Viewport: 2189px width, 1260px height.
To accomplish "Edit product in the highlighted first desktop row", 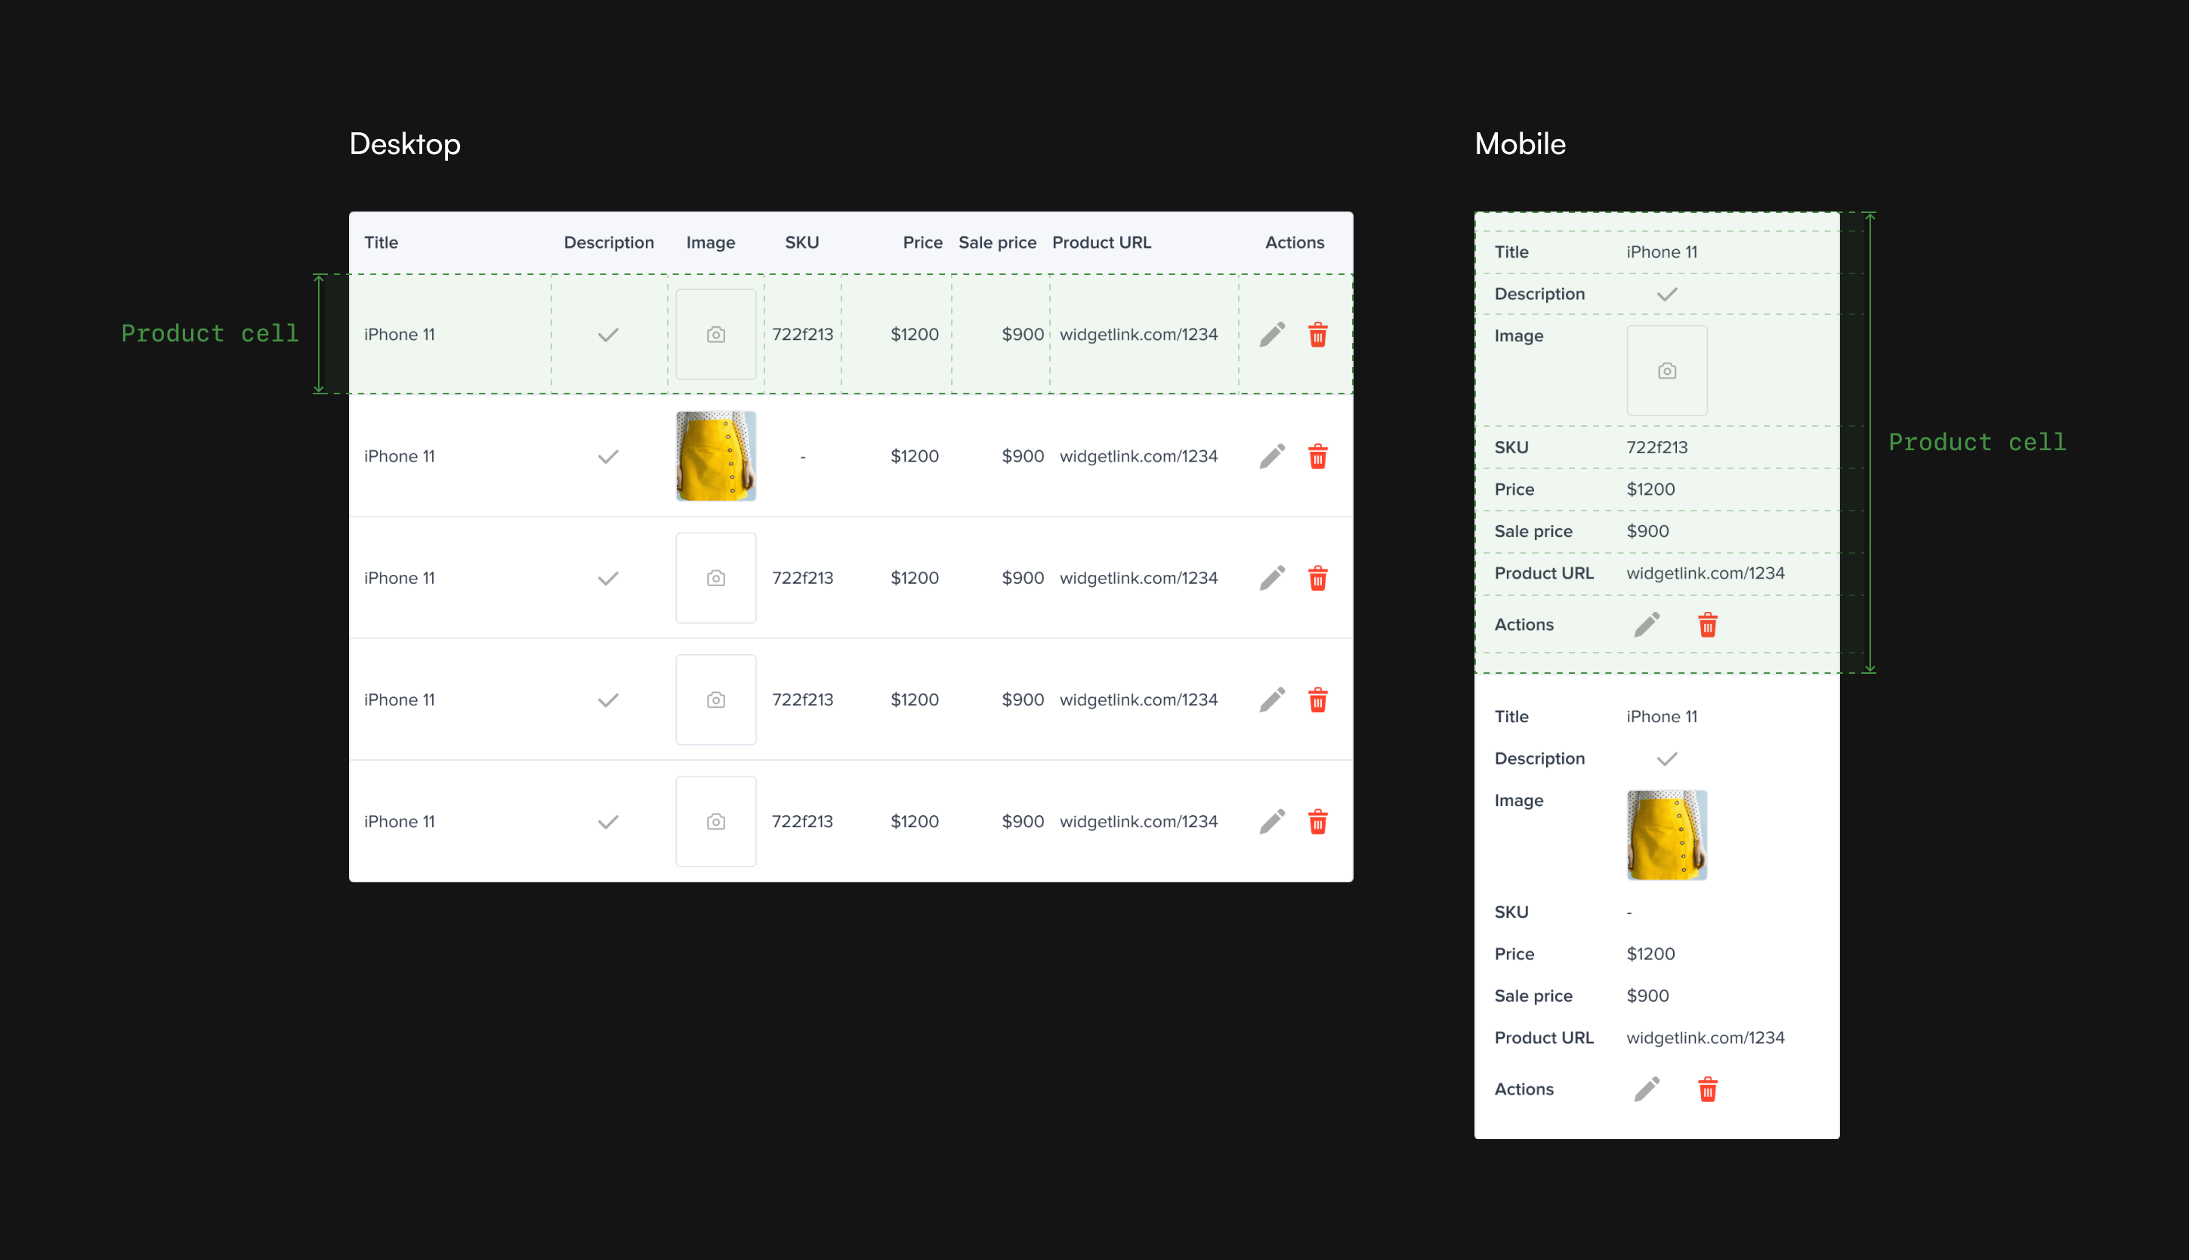I will click(1272, 334).
